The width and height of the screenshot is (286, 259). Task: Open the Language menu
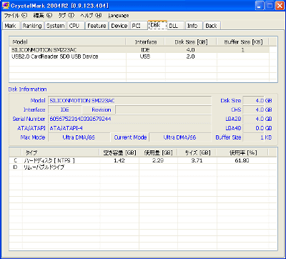click(119, 16)
